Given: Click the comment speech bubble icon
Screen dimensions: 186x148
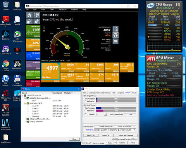Looking at the screenshot, I should (115, 41).
